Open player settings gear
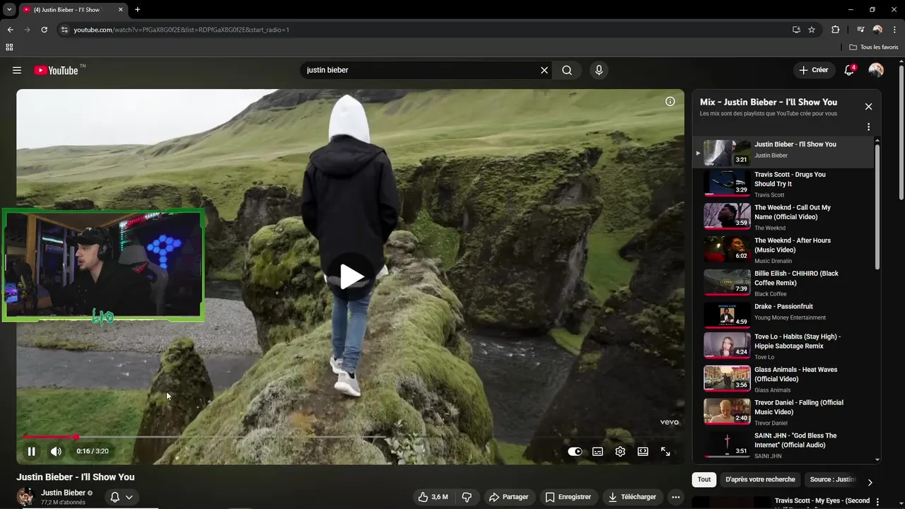 tap(620, 451)
